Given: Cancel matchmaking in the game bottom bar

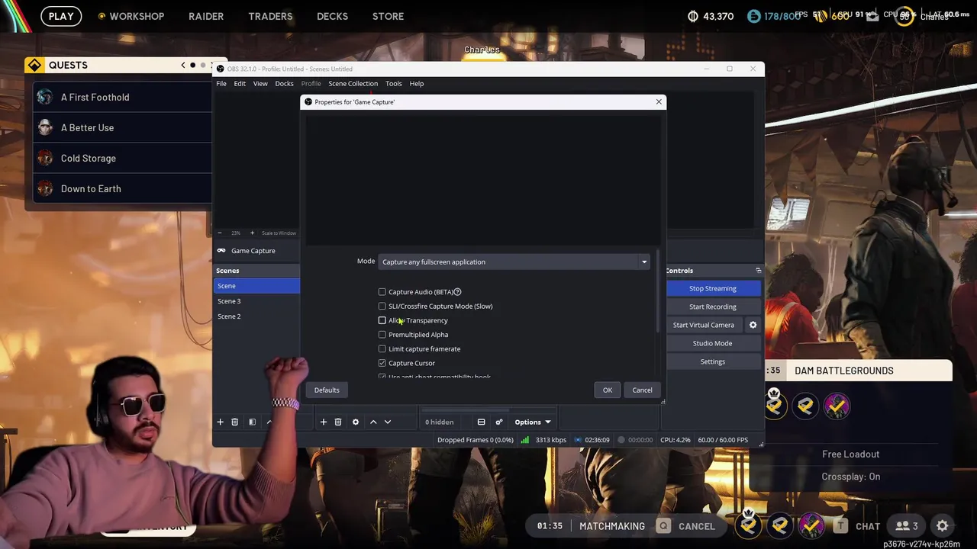Looking at the screenshot, I should coord(687,526).
